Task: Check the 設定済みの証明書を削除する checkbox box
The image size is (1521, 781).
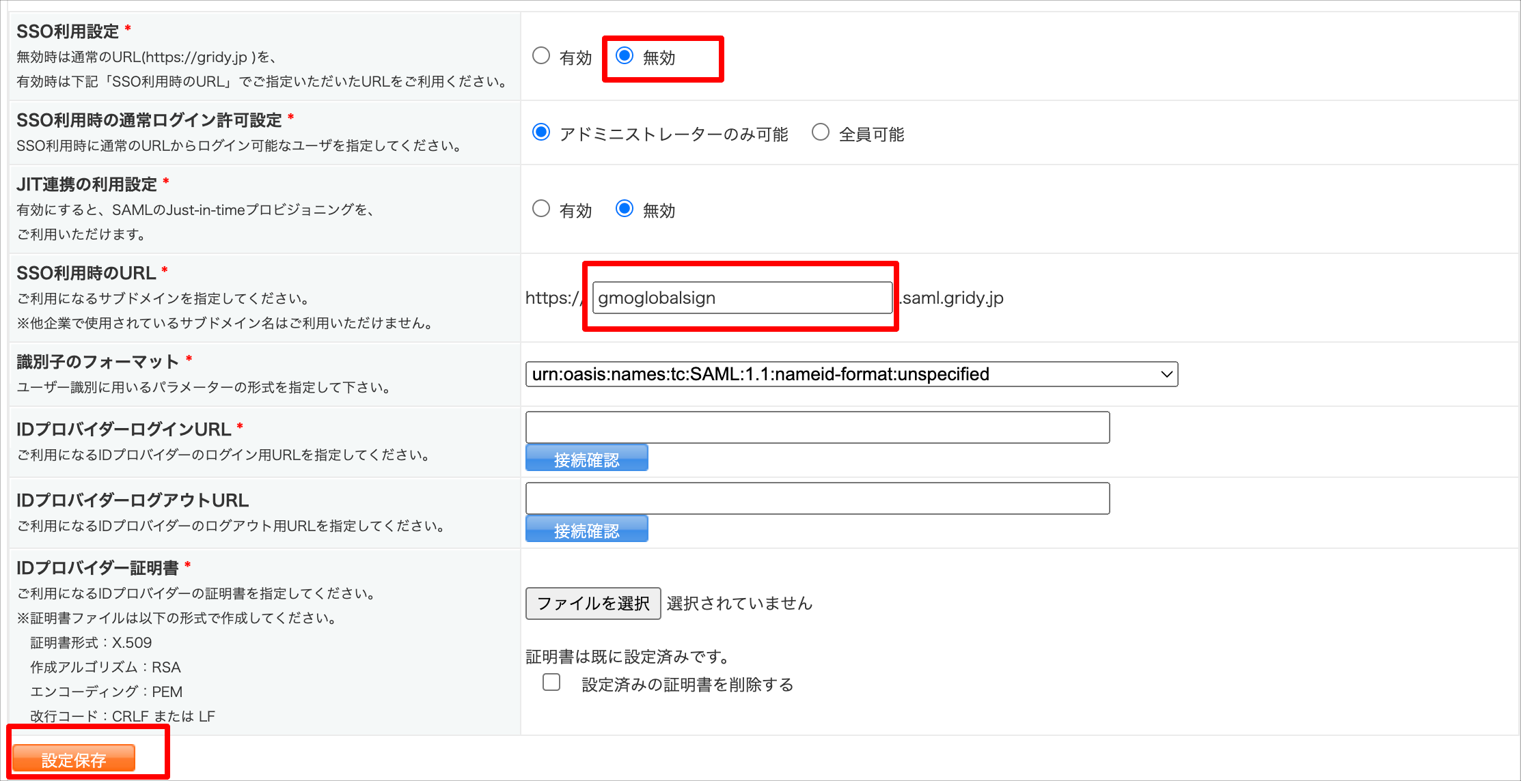Action: [x=551, y=683]
